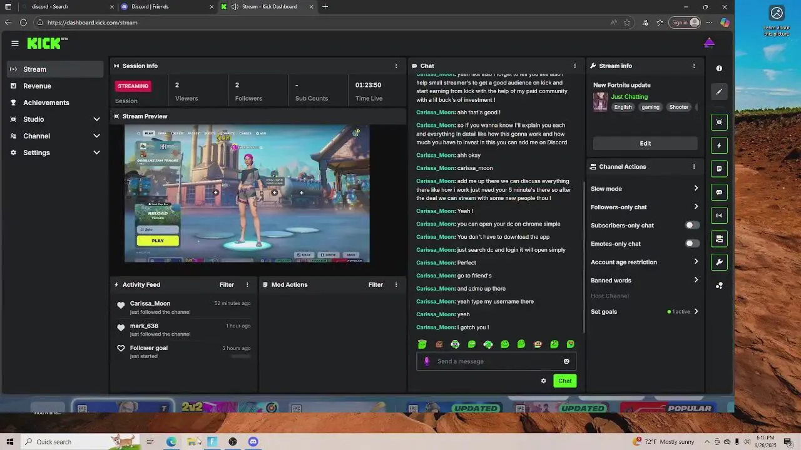Click the chat panel scrollbar
801x450 pixels.
(x=584, y=257)
